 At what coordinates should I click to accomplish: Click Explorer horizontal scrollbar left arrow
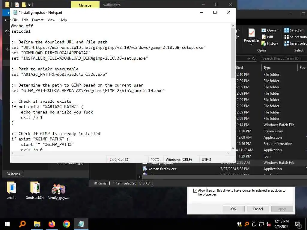pos(139,177)
